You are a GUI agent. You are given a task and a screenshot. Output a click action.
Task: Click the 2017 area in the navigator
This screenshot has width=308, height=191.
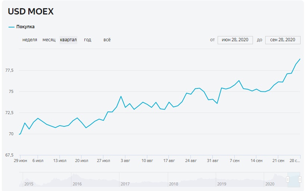[125, 184]
